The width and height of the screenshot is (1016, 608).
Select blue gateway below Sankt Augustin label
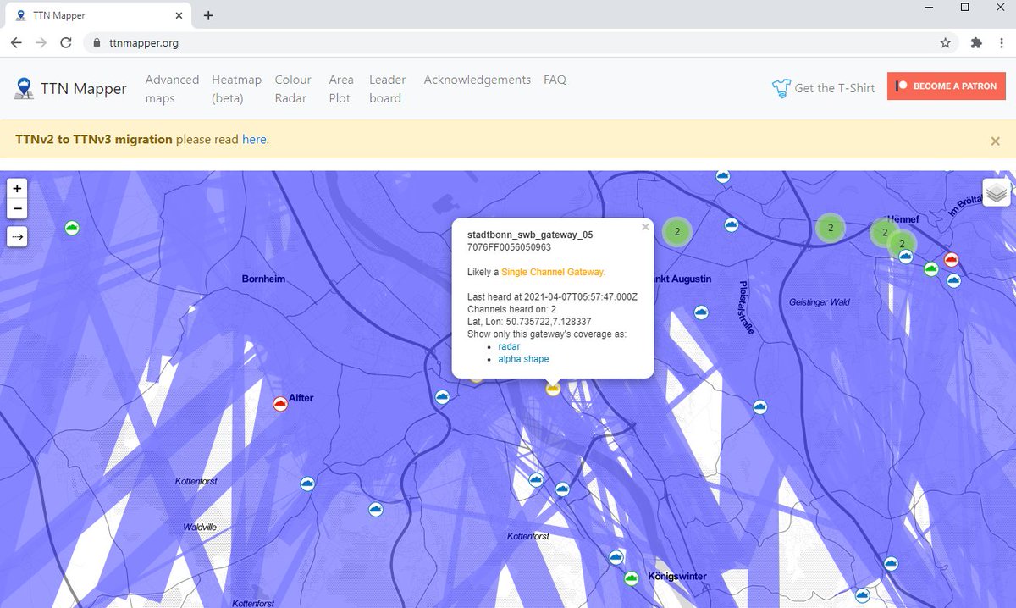[700, 312]
